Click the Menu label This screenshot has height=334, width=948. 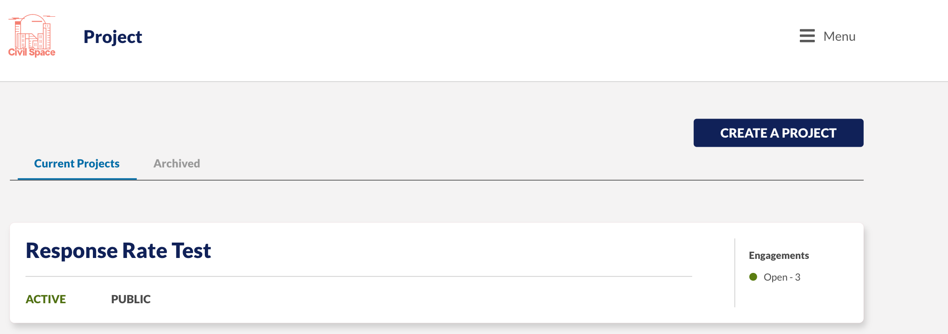click(x=839, y=36)
